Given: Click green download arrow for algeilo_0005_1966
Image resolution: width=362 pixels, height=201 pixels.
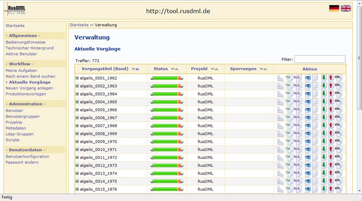Looking at the screenshot, I should (x=324, y=110).
